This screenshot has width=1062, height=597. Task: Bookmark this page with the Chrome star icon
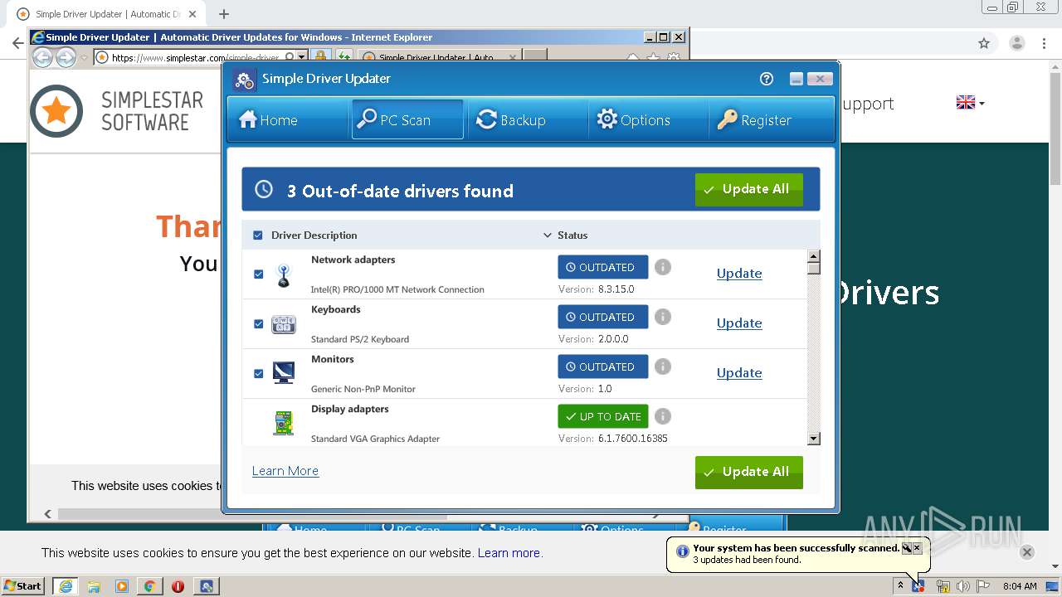[984, 43]
